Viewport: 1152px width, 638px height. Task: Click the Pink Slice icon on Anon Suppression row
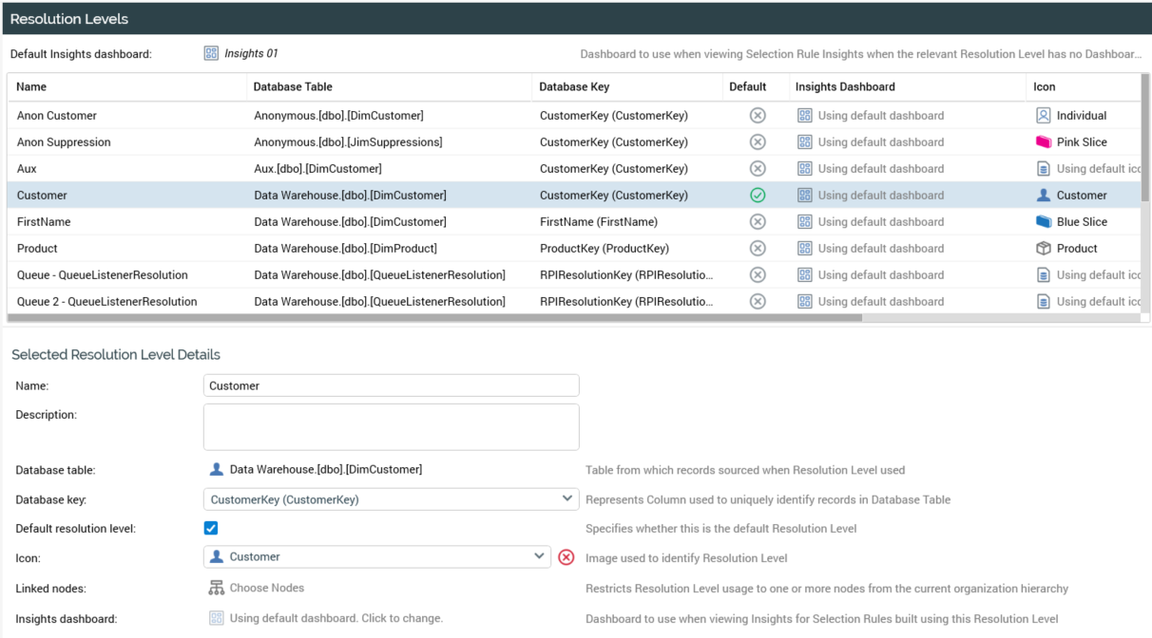1042,141
